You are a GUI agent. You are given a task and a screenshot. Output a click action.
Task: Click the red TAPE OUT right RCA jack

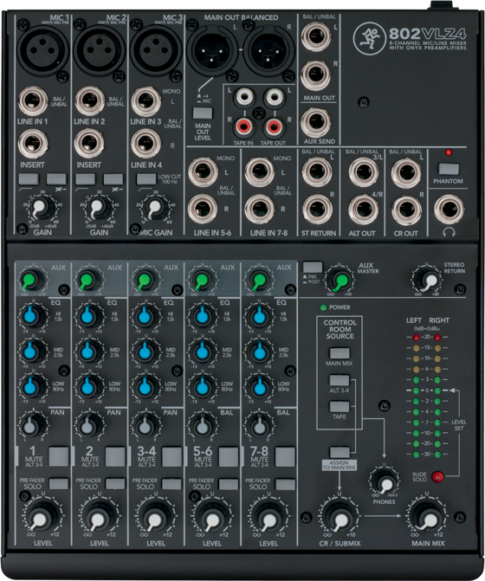274,126
